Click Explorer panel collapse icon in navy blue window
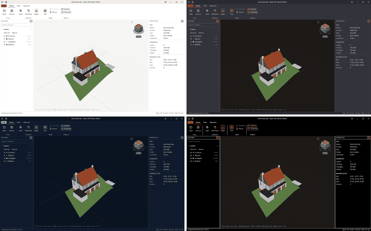 point(31,138)
